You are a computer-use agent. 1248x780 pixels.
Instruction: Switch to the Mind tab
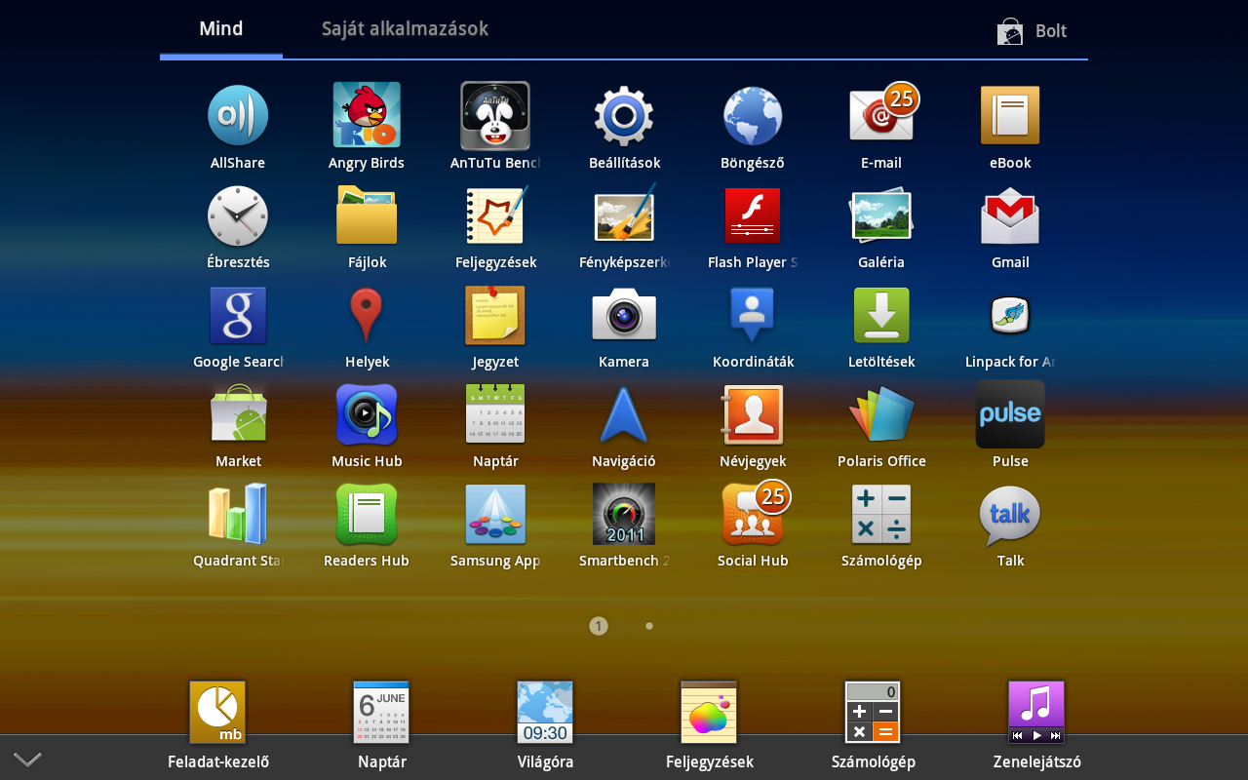point(221,29)
